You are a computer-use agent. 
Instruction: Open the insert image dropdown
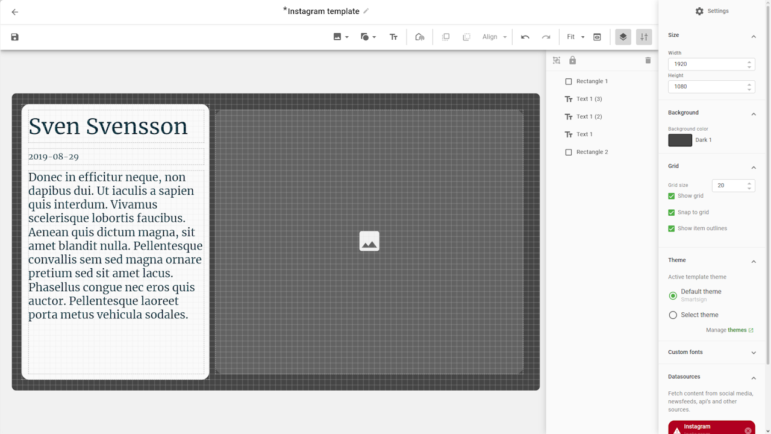(x=341, y=37)
